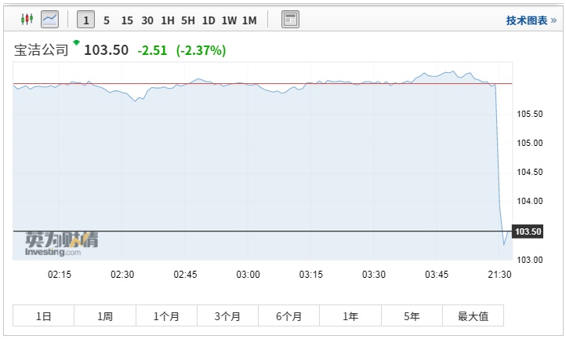The width and height of the screenshot is (566, 339).
Task: Select the 15-minute interval
Action: pos(127,20)
